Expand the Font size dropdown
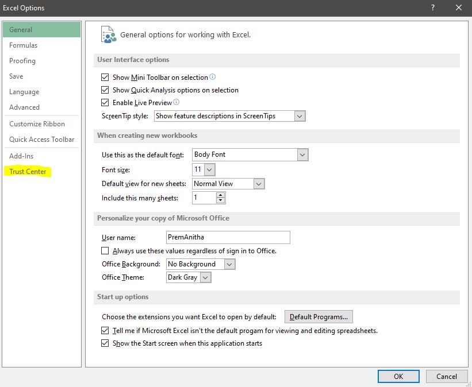The image size is (472, 387). tap(210, 169)
